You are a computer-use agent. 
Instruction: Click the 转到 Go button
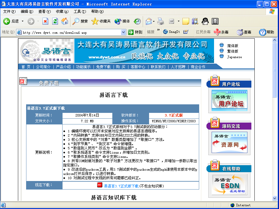pyautogui.click(x=135, y=32)
